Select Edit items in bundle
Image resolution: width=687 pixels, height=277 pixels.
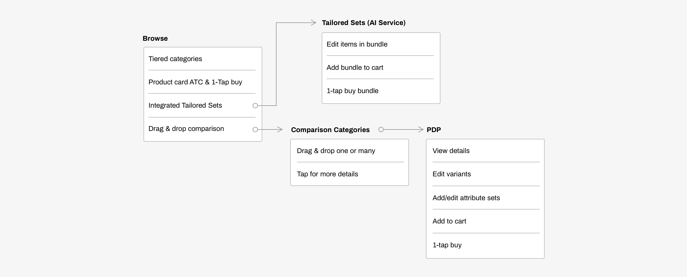357,44
